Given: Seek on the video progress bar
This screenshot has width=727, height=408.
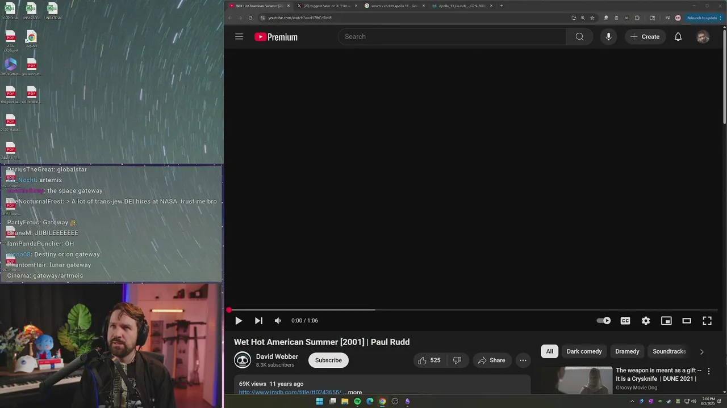Looking at the screenshot, I should (x=473, y=310).
